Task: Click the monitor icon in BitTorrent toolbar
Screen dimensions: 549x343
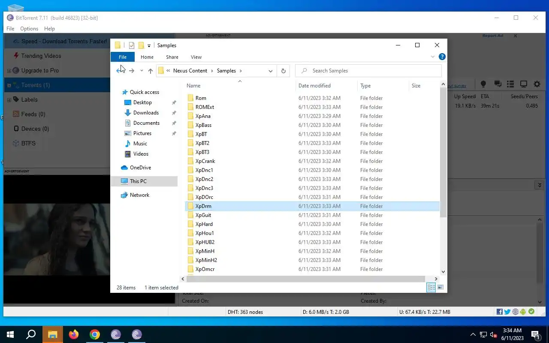Action: (x=524, y=84)
